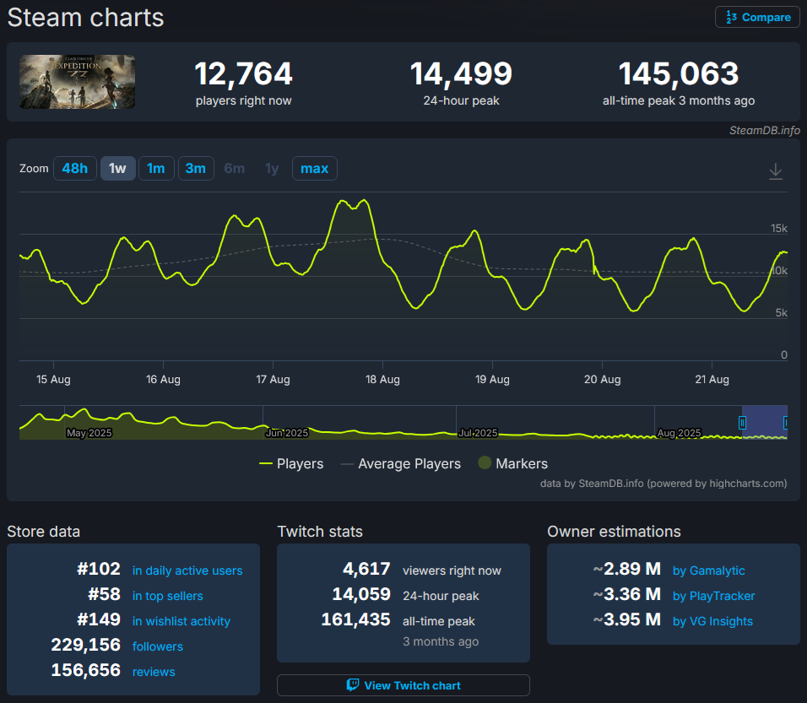Screen dimensions: 807x703
Task: Open the wishlist activity link
Action: click(181, 621)
